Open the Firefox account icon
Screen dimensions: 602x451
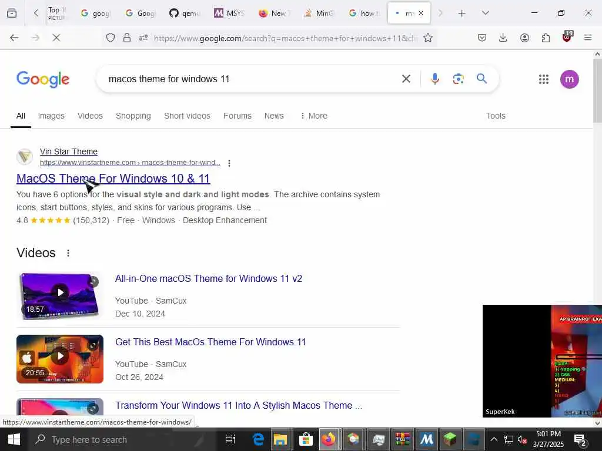click(x=524, y=38)
